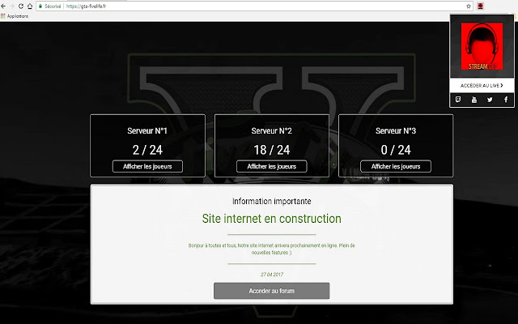Click the Information importante label
Screen dimensions: 518x324
272,202
